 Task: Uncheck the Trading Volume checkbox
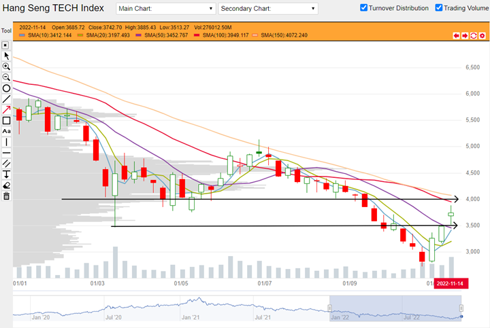[x=439, y=7]
